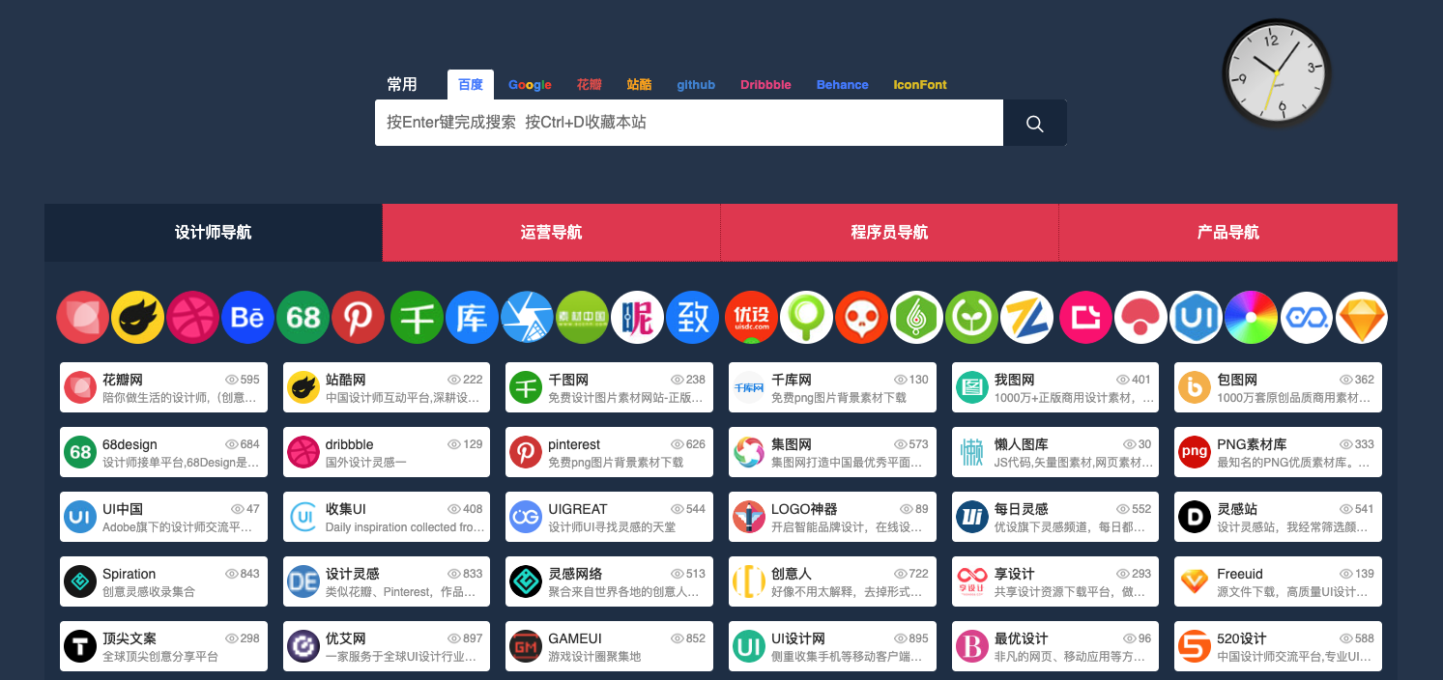1443x680 pixels.
Task: Click the yellow-blue Z round icon
Action: pos(1026,318)
